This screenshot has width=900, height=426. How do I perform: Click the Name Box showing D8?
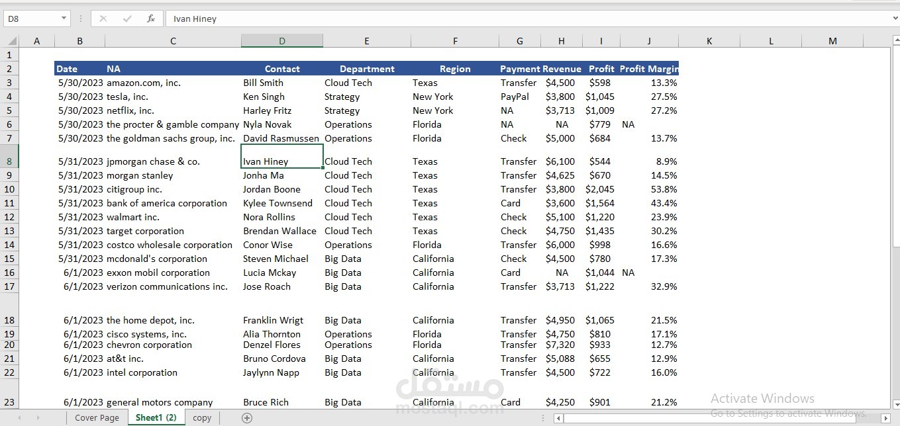(x=31, y=19)
